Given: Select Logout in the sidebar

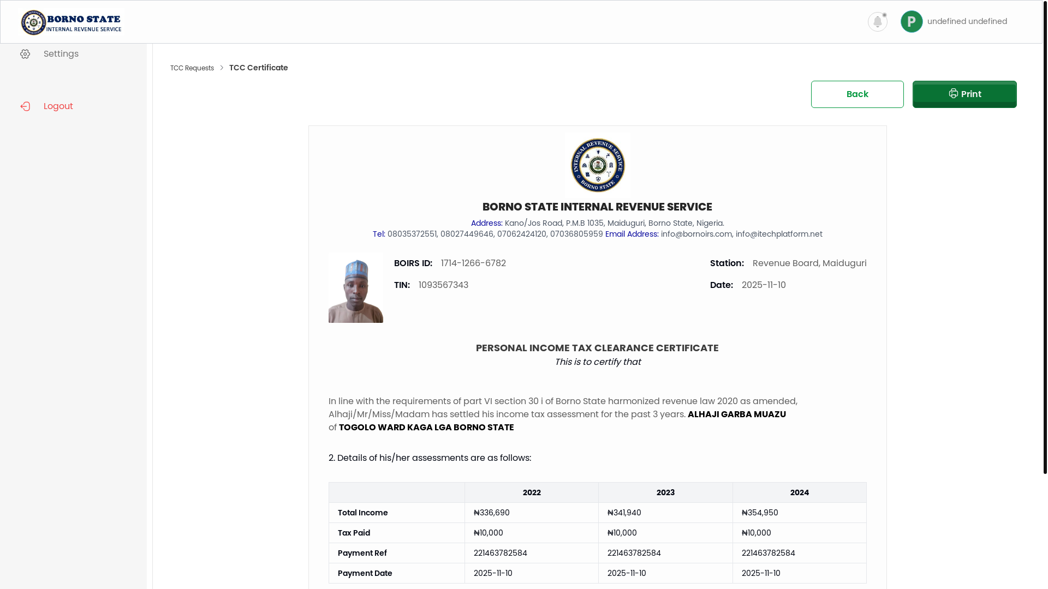Looking at the screenshot, I should pos(58,106).
